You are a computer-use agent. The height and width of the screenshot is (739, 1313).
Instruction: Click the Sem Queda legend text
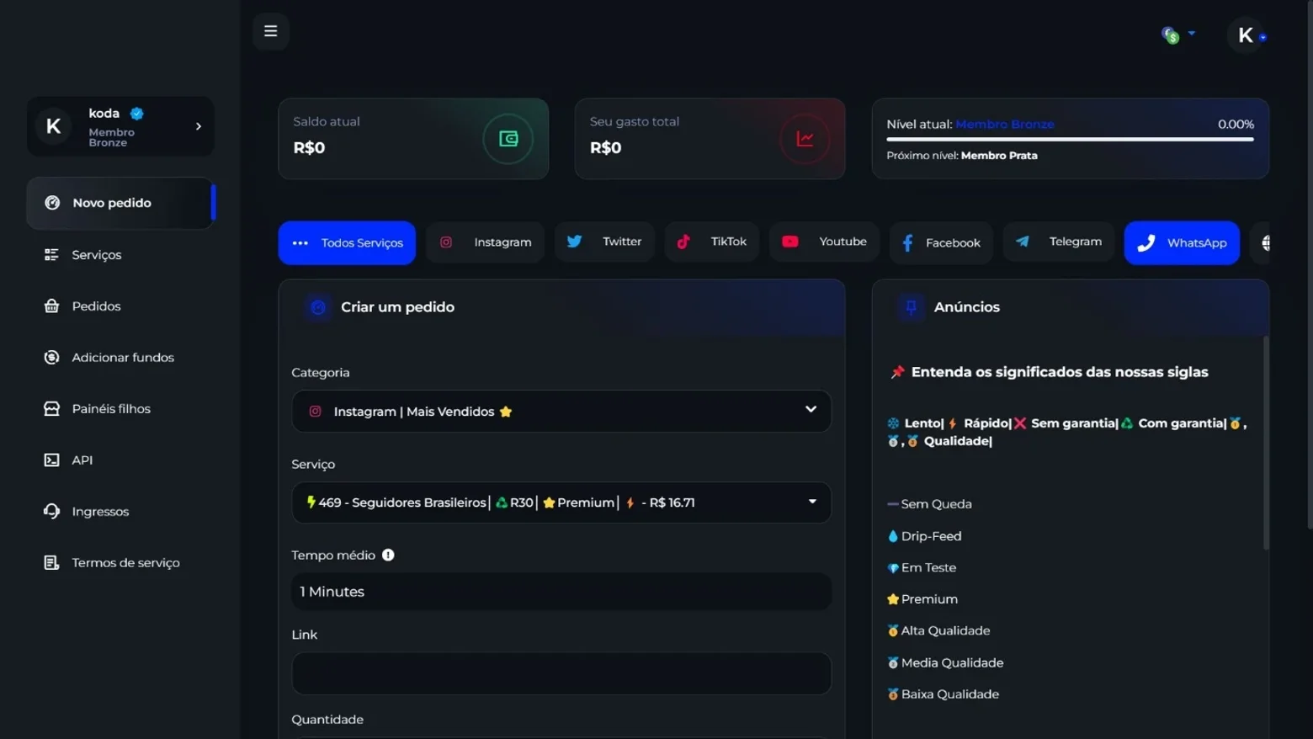point(936,504)
